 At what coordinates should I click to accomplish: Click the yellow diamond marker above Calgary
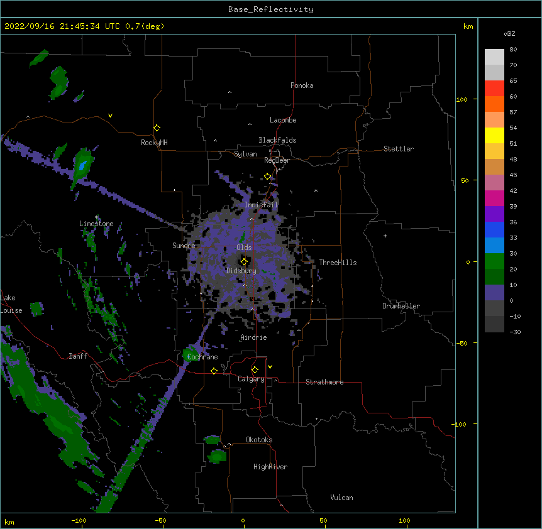255,370
